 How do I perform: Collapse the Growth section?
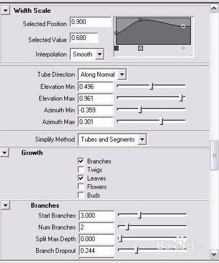(x=5, y=153)
